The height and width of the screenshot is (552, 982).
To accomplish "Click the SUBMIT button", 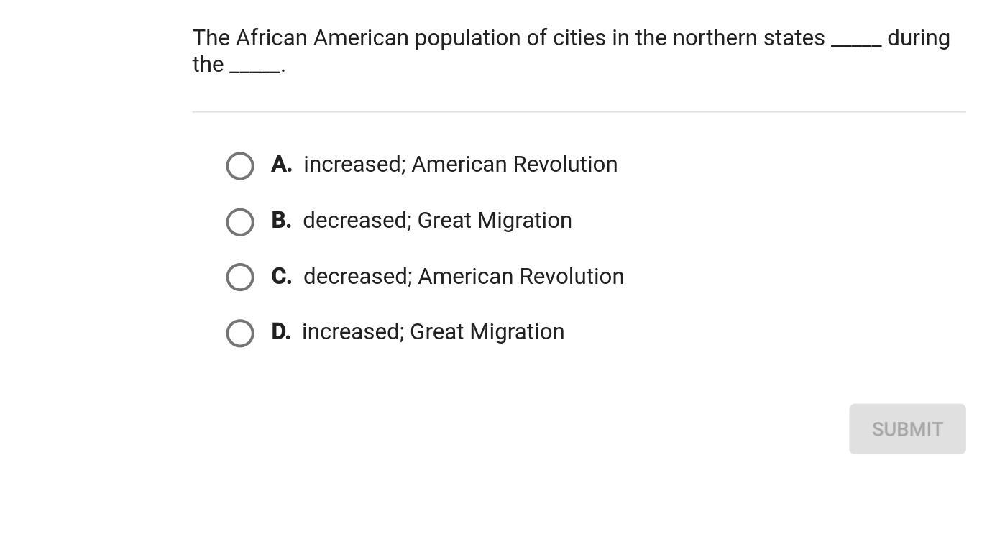I will 907,429.
